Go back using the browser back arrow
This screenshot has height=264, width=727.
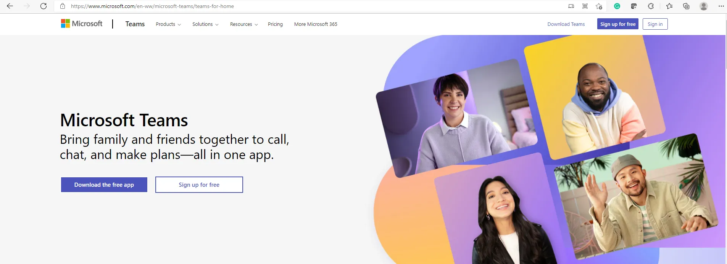tap(10, 6)
